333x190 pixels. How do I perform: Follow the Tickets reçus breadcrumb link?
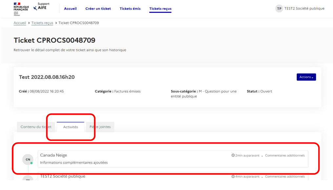(x=42, y=23)
